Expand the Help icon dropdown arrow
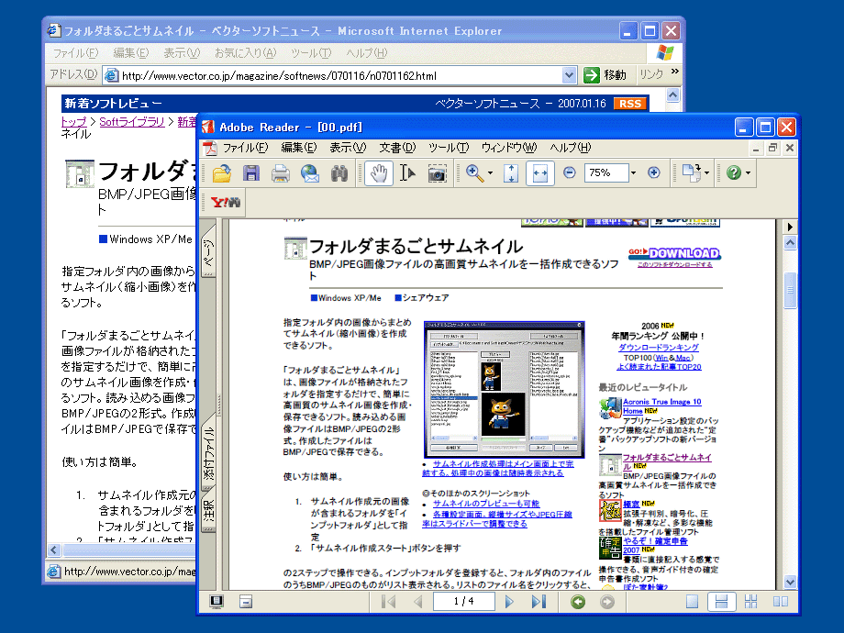 coord(748,172)
